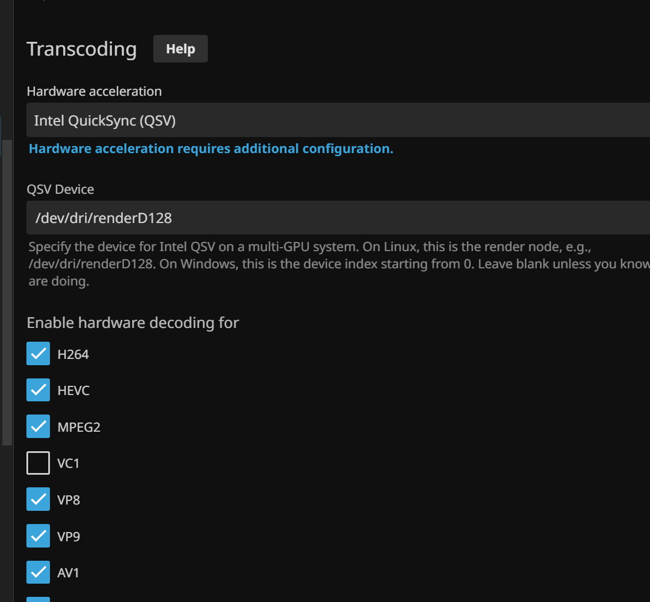Click the left sidebar scrollbar thumb
The width and height of the screenshot is (650, 602).
pos(7,292)
